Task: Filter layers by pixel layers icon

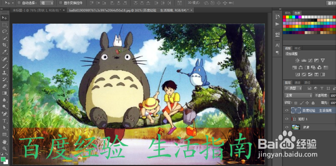Action: [x=309, y=88]
